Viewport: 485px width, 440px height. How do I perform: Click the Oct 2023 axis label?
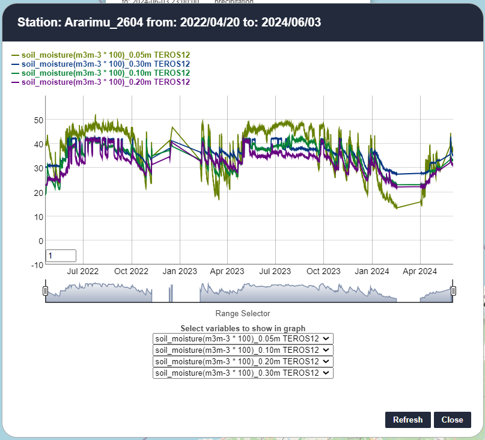click(x=323, y=271)
